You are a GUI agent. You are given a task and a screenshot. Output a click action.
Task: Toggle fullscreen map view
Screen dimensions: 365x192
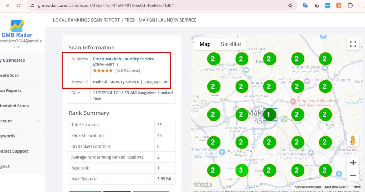(353, 44)
